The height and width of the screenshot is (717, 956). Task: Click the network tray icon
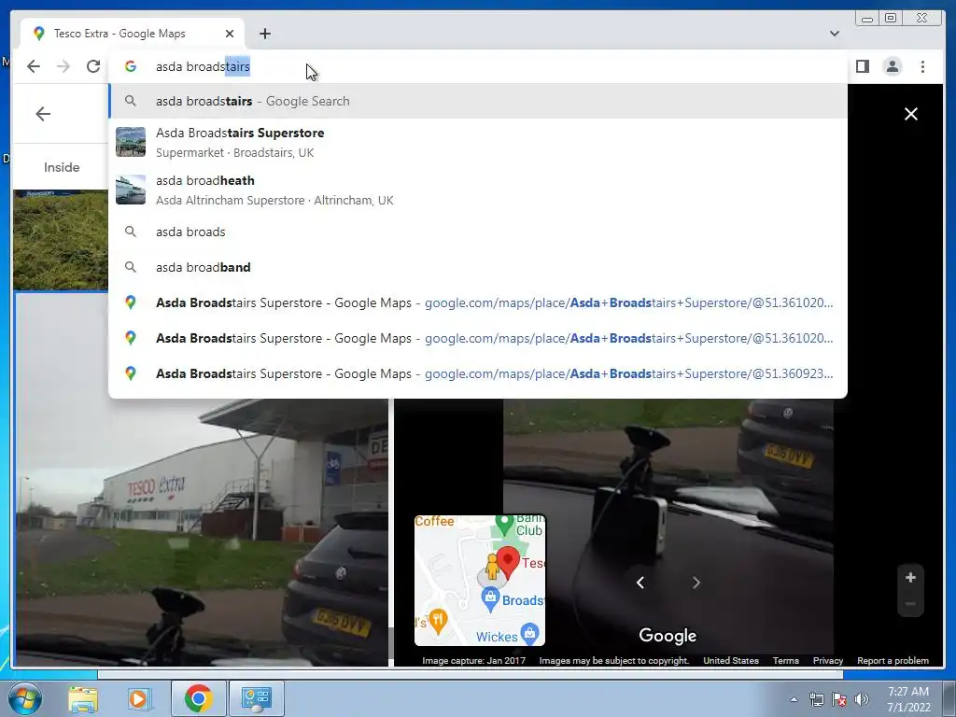click(x=816, y=699)
